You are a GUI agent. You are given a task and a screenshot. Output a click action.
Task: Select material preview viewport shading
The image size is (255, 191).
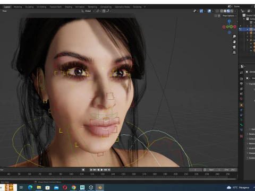click(228, 11)
